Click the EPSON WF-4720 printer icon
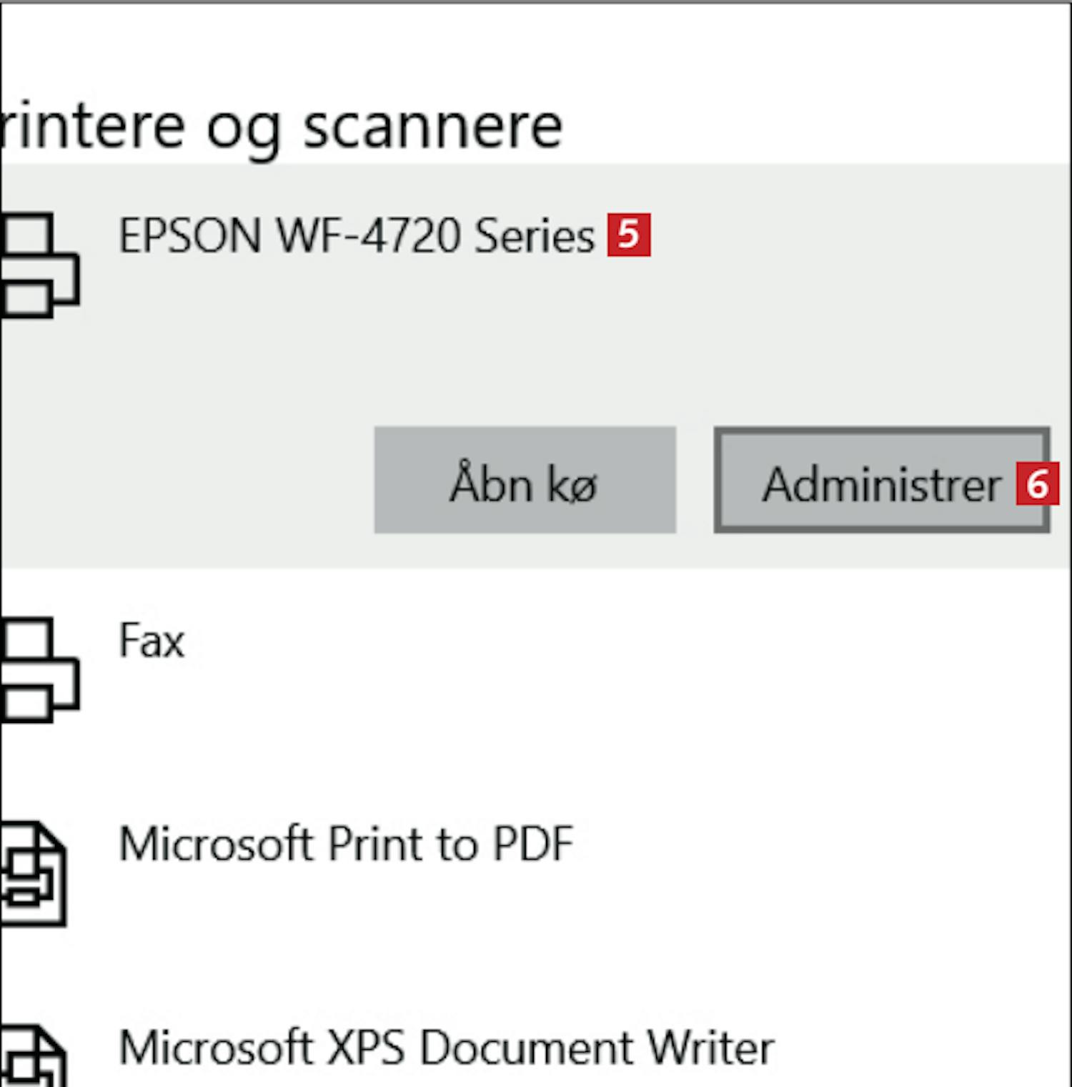The width and height of the screenshot is (1072, 1087). 39,265
